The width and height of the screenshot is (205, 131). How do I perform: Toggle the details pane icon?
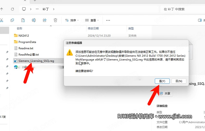(200, 20)
